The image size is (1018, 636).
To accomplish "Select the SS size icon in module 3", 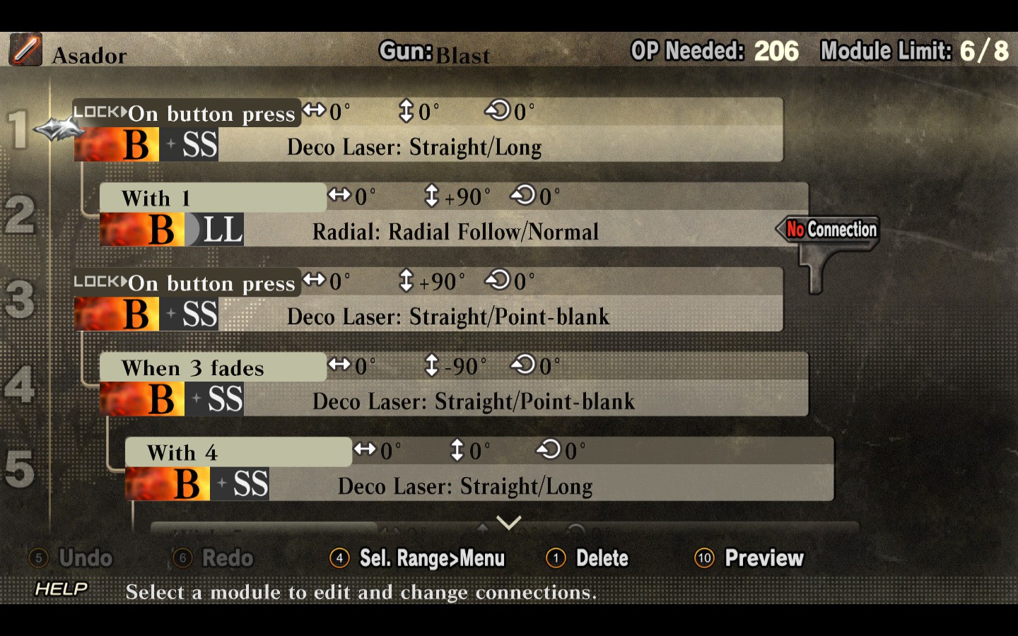I will click(x=189, y=314).
